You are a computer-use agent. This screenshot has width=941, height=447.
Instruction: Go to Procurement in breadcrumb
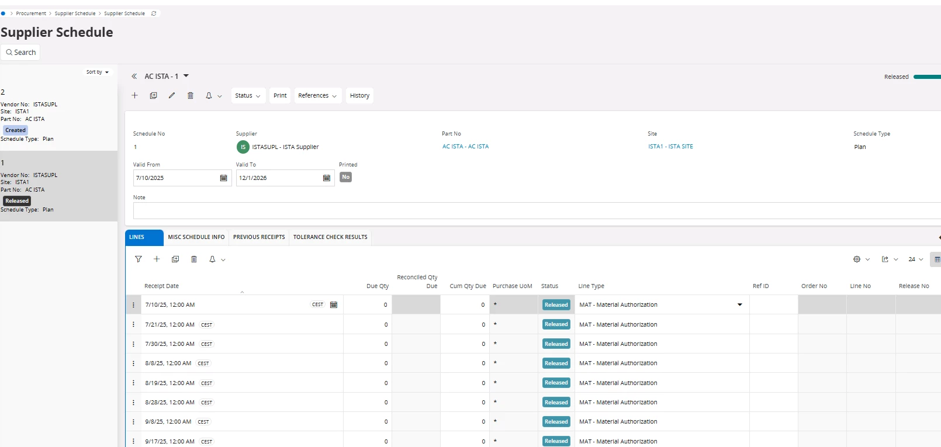coord(31,13)
